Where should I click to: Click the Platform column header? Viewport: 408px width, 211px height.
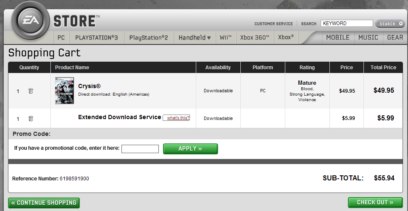[263, 68]
